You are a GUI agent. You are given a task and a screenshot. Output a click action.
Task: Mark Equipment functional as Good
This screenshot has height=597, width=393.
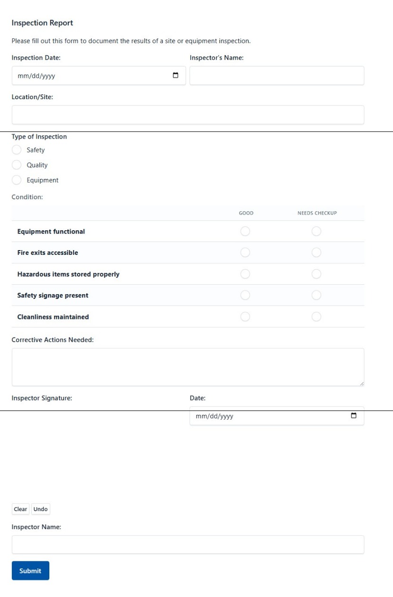(245, 232)
